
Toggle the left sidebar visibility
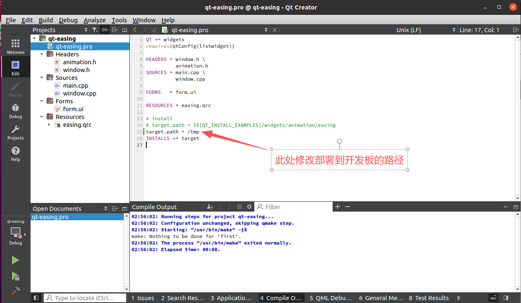click(36, 298)
